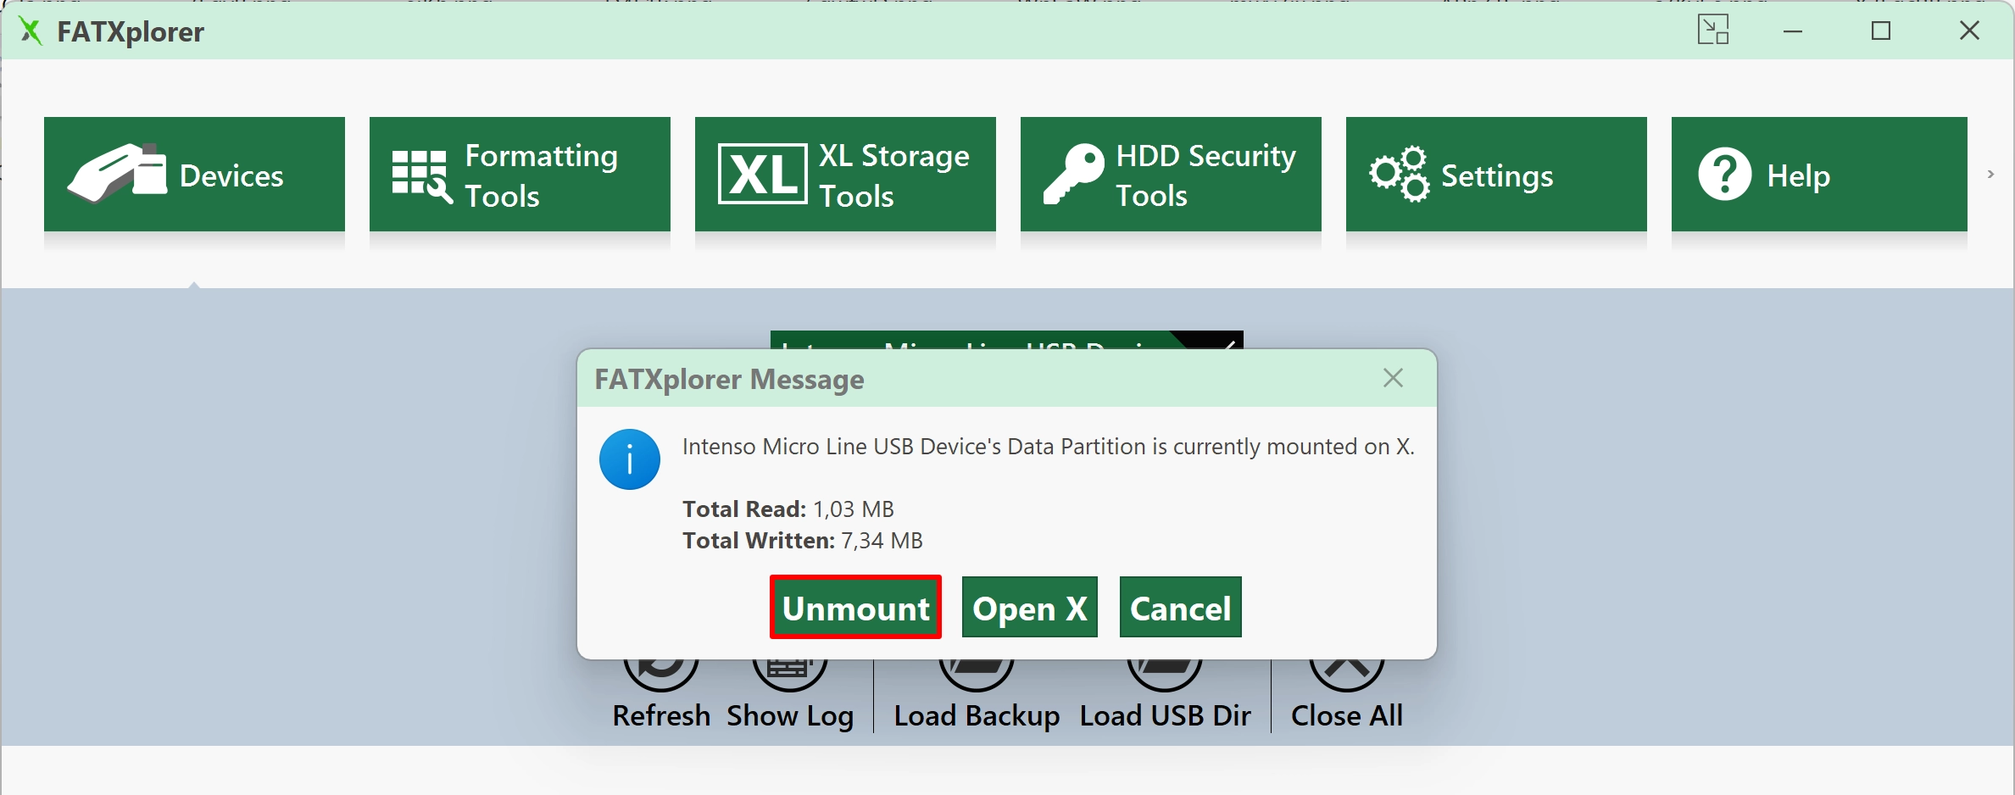Viewport: 2015px width, 795px height.
Task: Open the Devices tab
Action: pyautogui.click(x=194, y=174)
